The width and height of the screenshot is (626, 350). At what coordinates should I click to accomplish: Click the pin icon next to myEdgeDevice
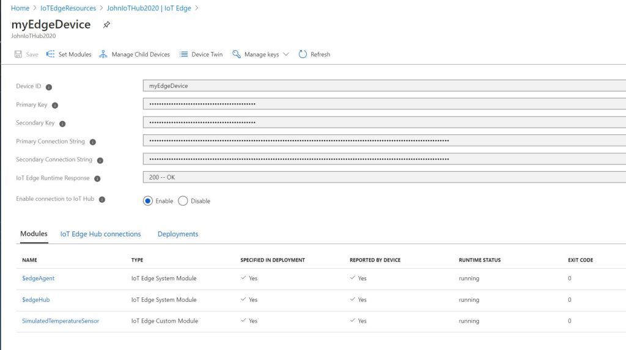pyautogui.click(x=107, y=25)
